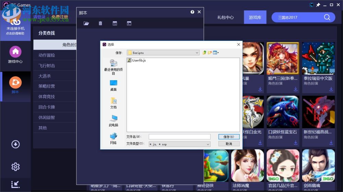This screenshot has height=192, width=343.
Task: Open 游戏中心 game center in sidebar
Action: click(15, 55)
